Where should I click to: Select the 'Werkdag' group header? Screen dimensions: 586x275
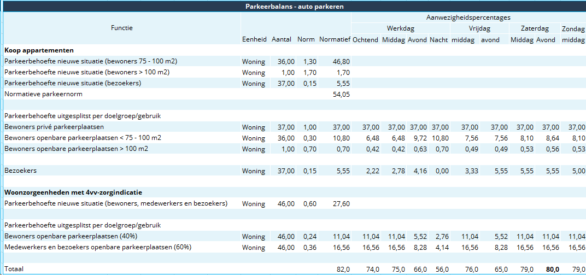coord(401,28)
